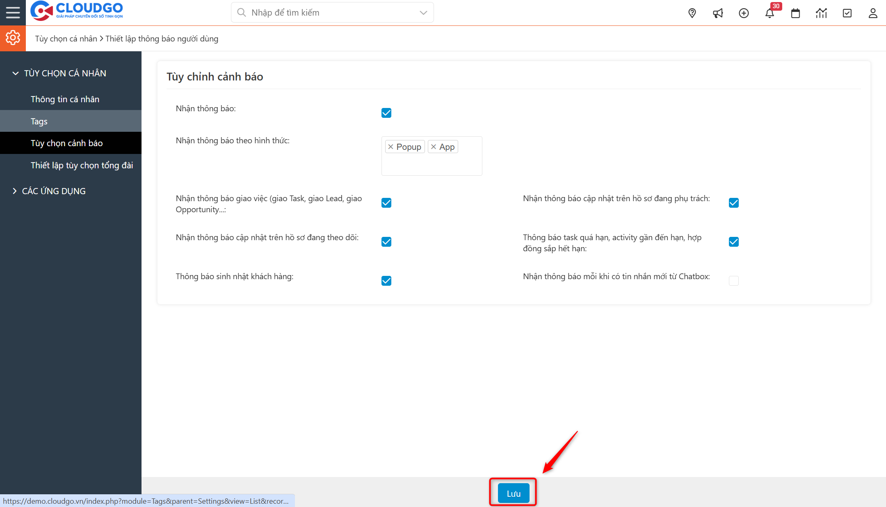The width and height of the screenshot is (886, 507).
Task: Click the check-in location pin icon
Action: click(x=692, y=13)
